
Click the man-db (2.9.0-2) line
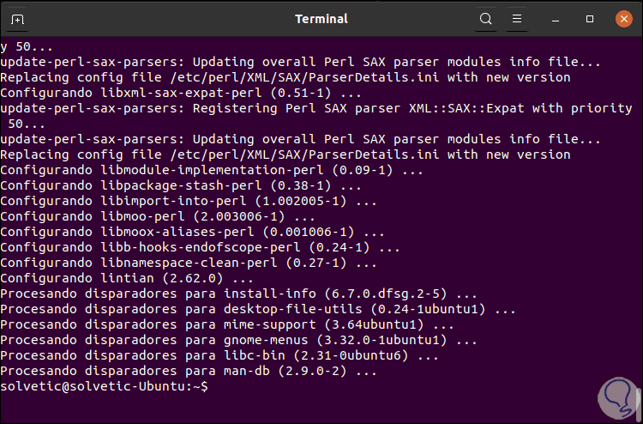pyautogui.click(x=189, y=372)
